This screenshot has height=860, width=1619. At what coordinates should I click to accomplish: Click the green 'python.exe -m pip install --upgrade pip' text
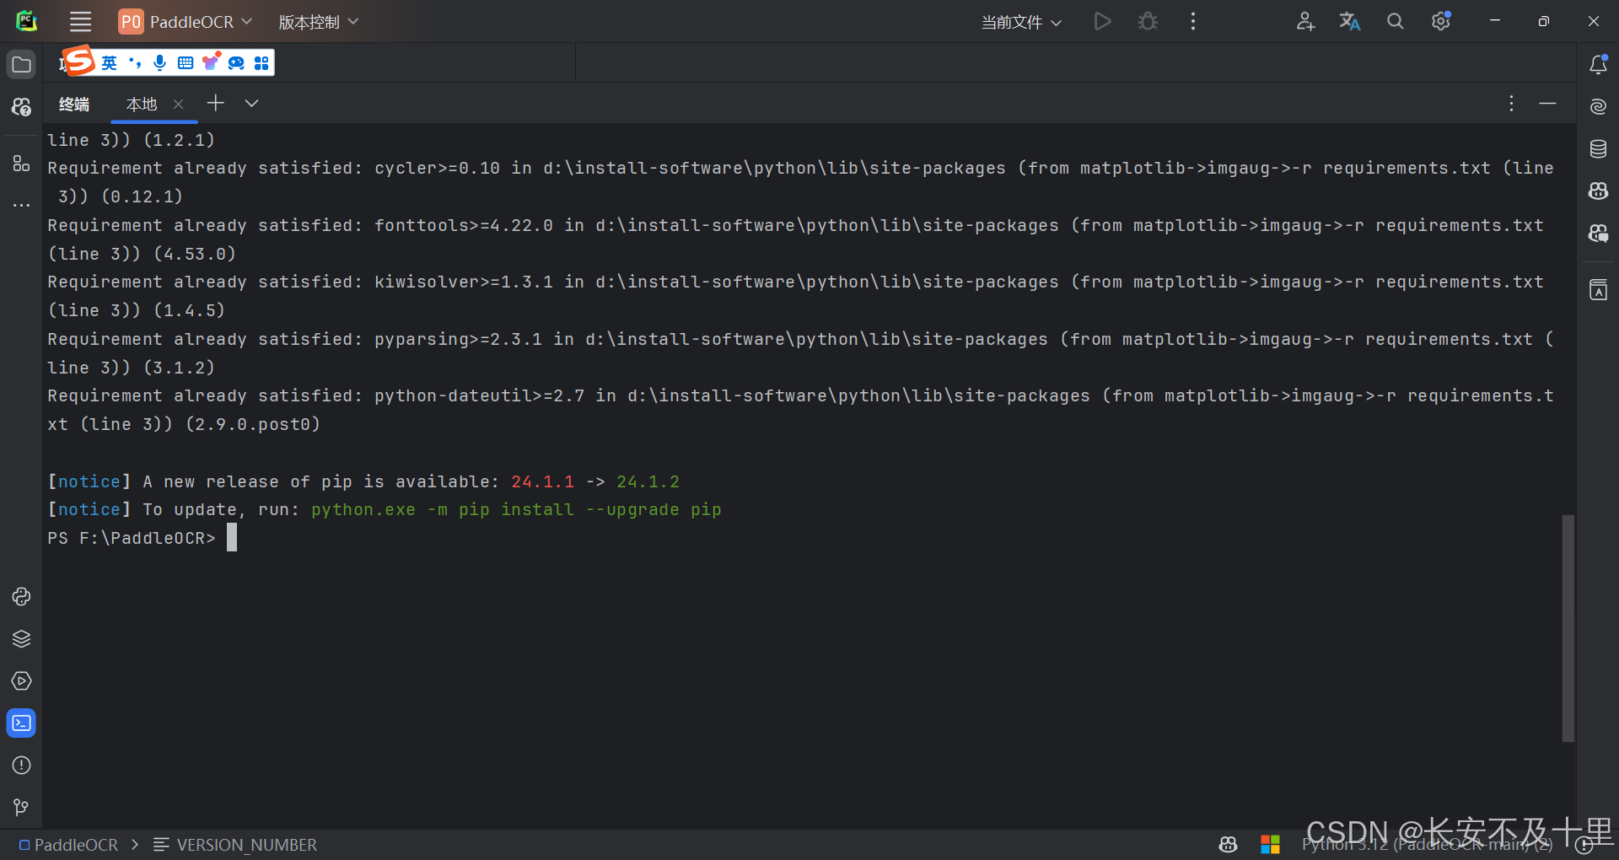pos(516,509)
